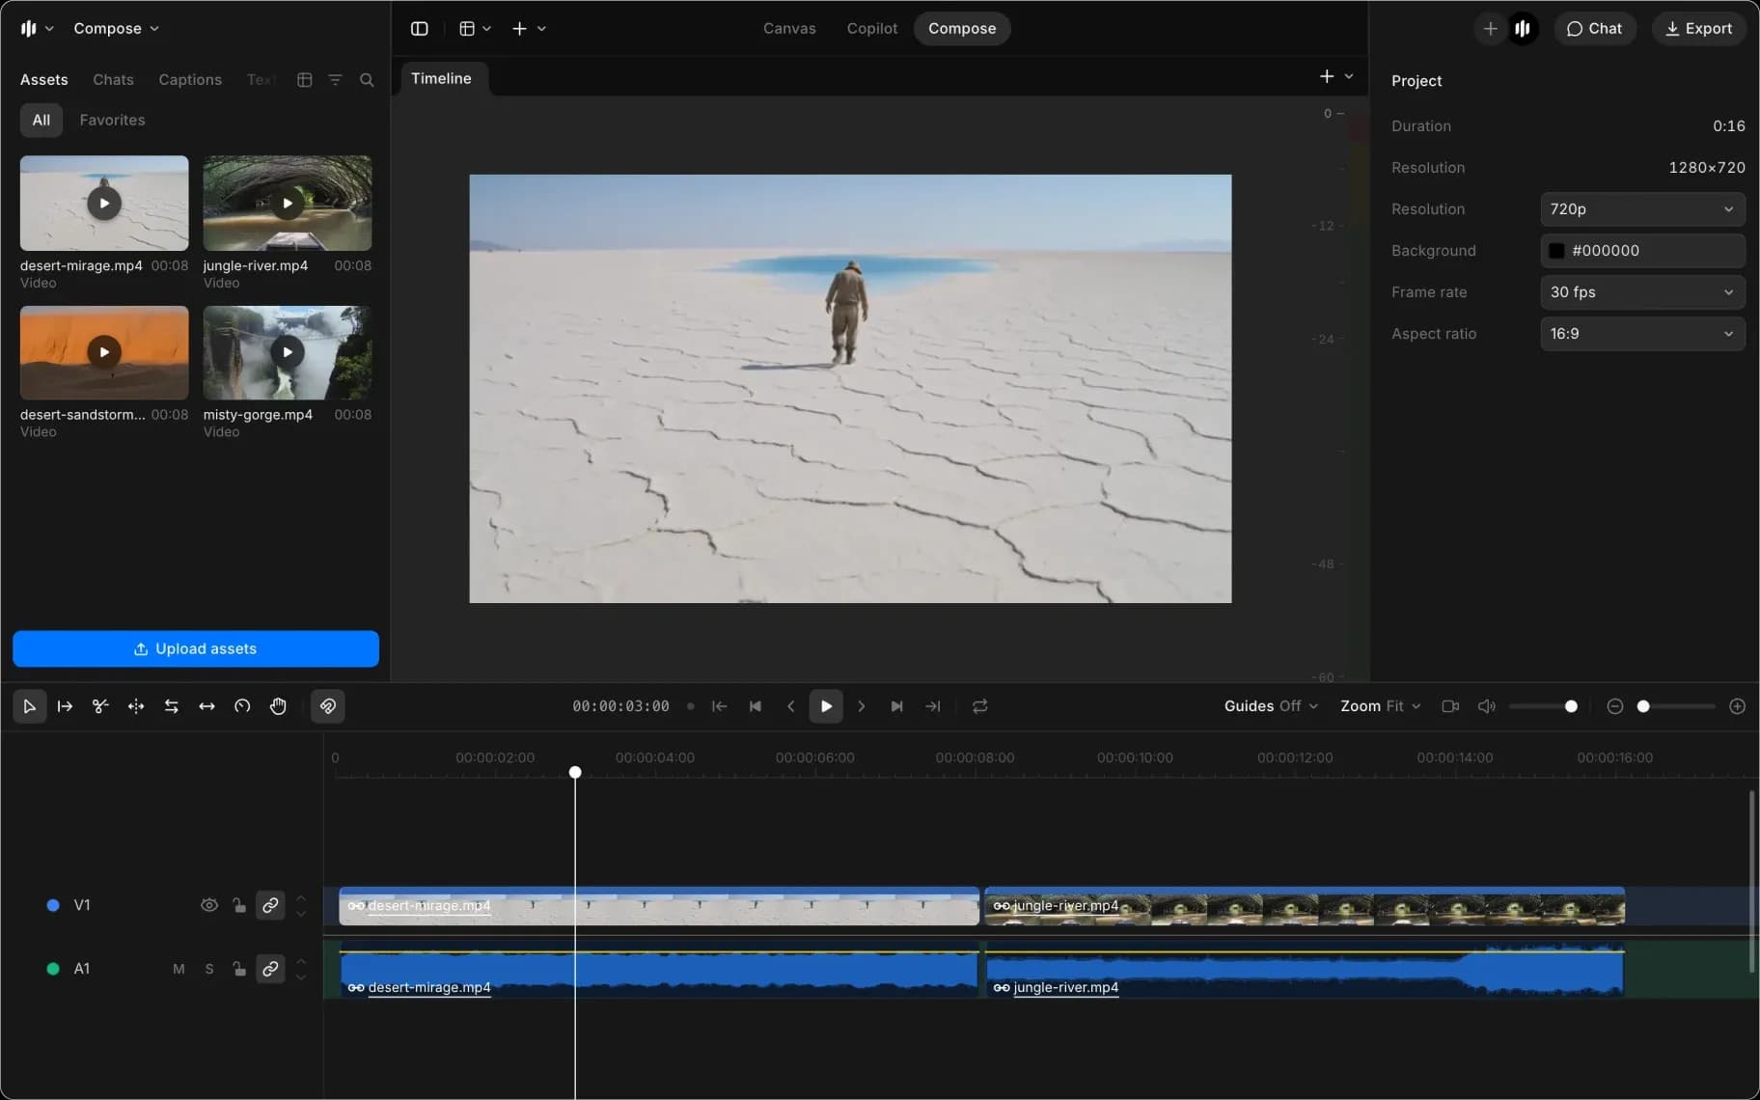Select the horizontal stretch tool

click(x=206, y=706)
